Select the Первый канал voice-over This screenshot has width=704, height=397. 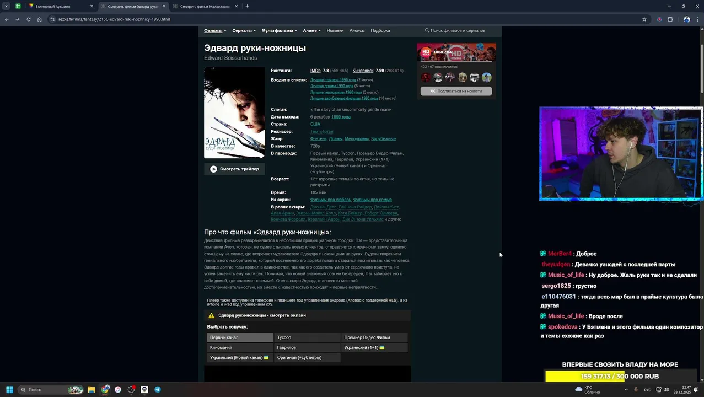pyautogui.click(x=240, y=337)
